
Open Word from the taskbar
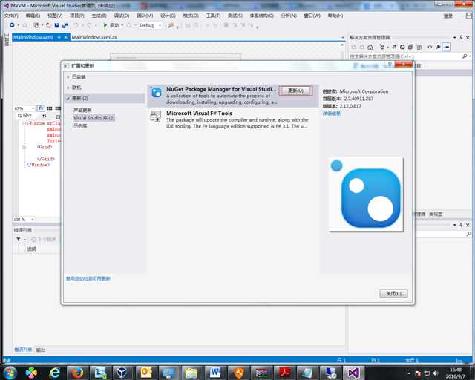point(214,373)
